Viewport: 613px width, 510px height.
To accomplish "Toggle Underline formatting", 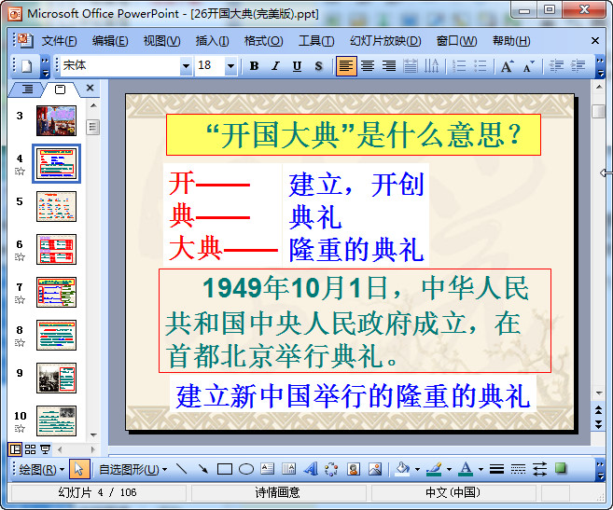I will click(x=297, y=65).
